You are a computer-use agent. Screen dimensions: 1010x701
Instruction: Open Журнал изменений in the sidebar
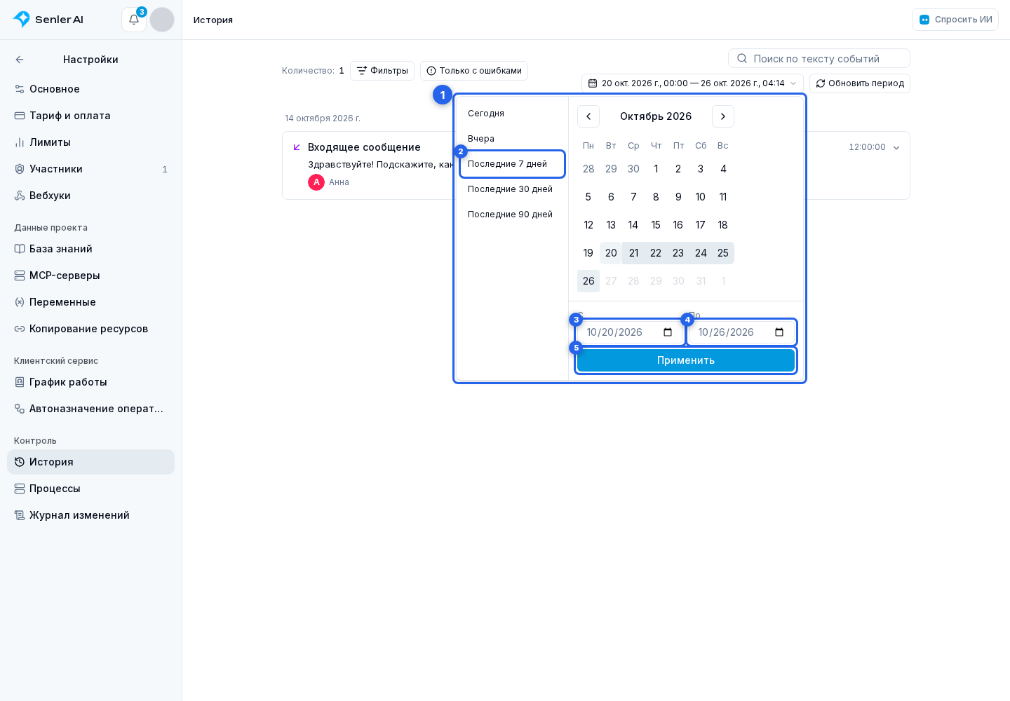(x=91, y=515)
